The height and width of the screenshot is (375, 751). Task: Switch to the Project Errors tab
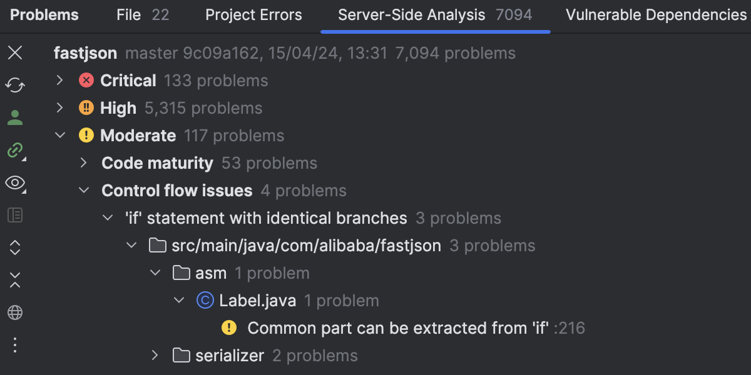point(253,15)
